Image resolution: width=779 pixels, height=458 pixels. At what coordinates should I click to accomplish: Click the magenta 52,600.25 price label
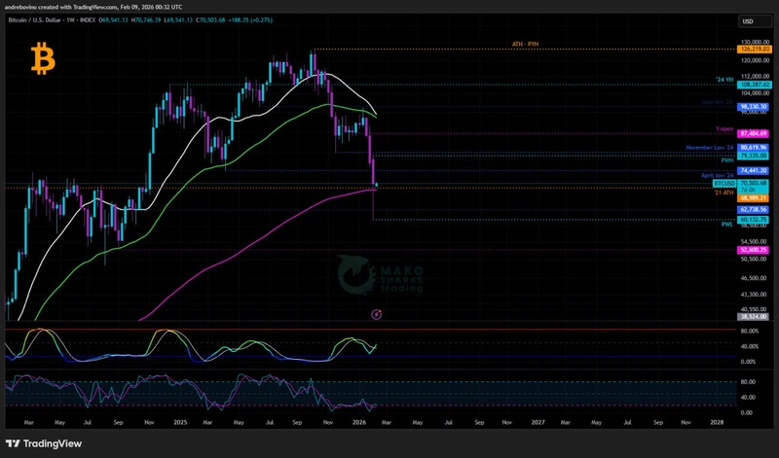754,249
